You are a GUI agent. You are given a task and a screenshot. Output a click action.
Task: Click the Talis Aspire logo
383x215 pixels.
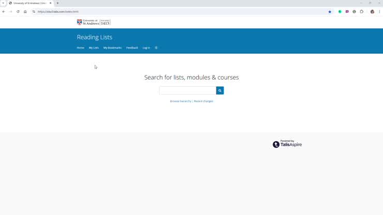tap(287, 144)
